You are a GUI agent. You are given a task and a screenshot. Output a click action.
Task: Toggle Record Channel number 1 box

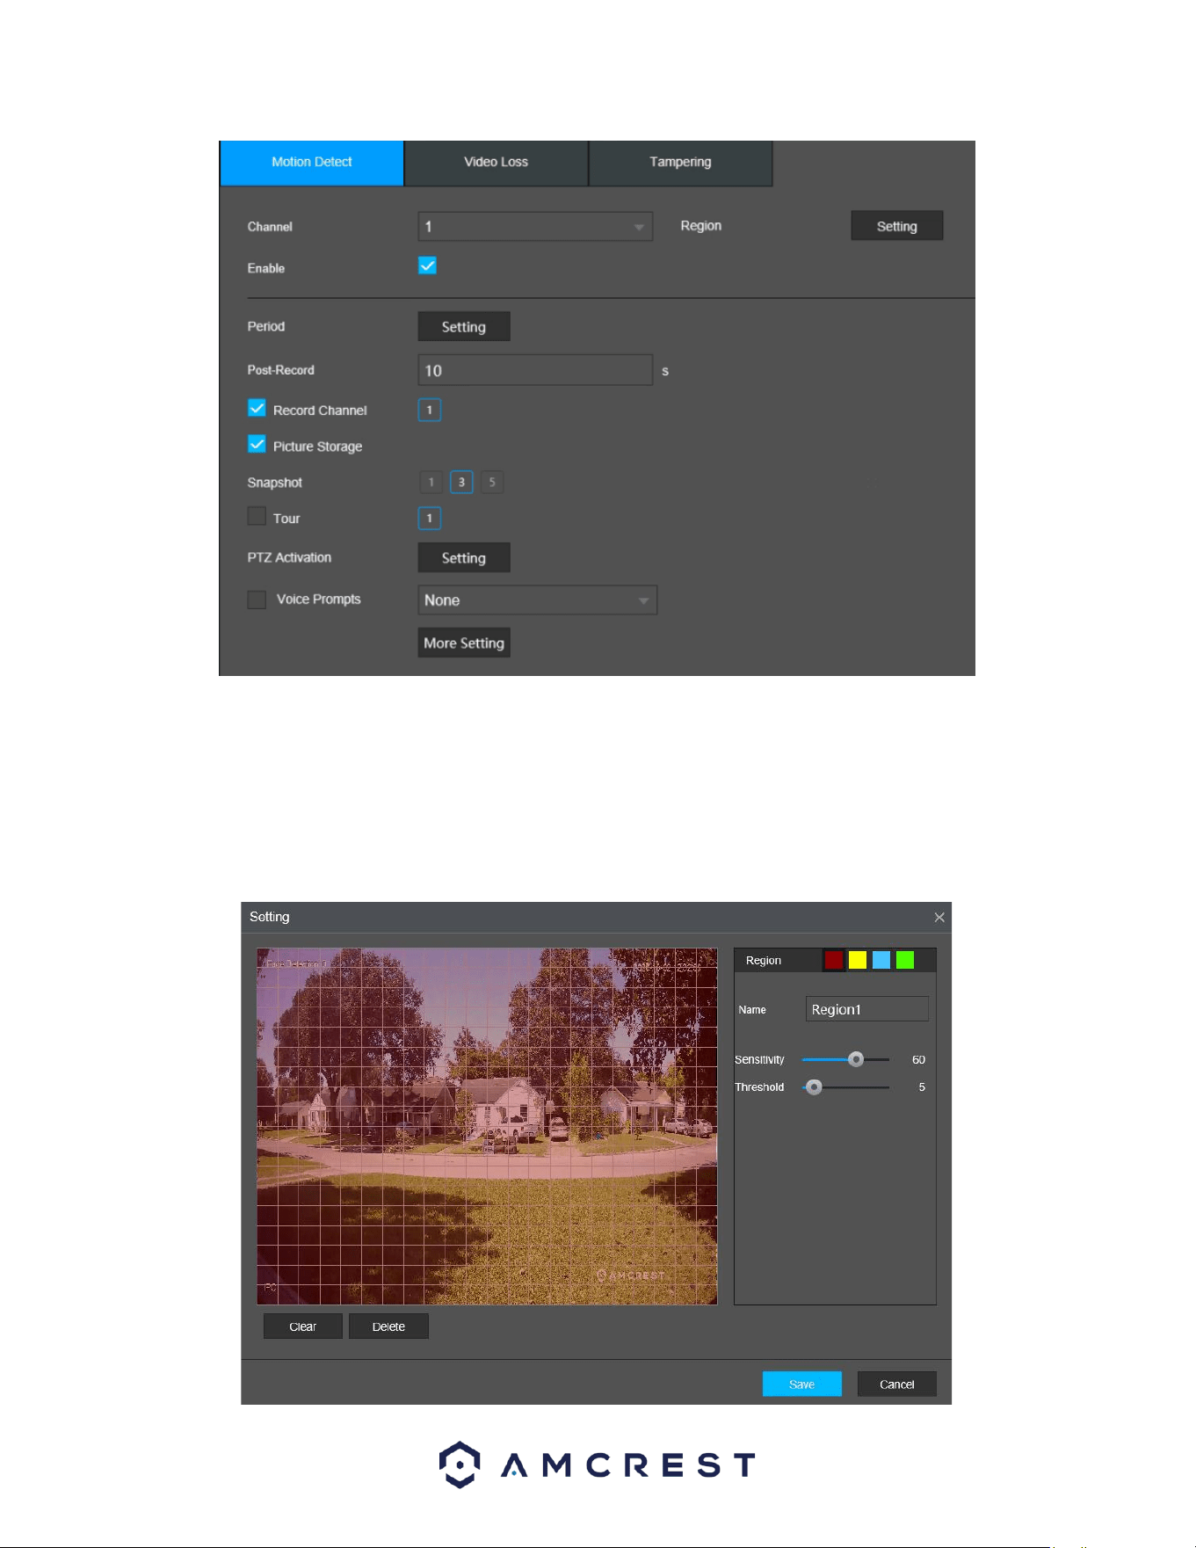[x=430, y=411]
